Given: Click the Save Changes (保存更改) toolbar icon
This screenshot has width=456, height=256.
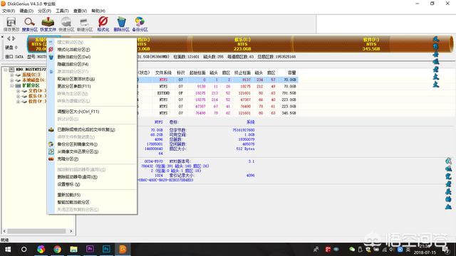Looking at the screenshot, I should (11, 24).
